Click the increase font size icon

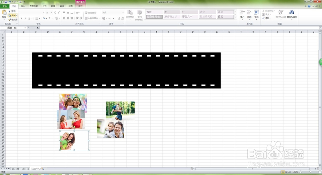(x=55, y=13)
